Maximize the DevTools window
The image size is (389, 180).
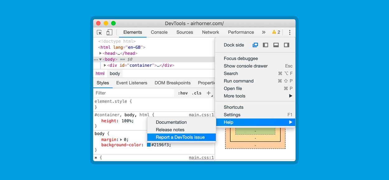pos(113,23)
